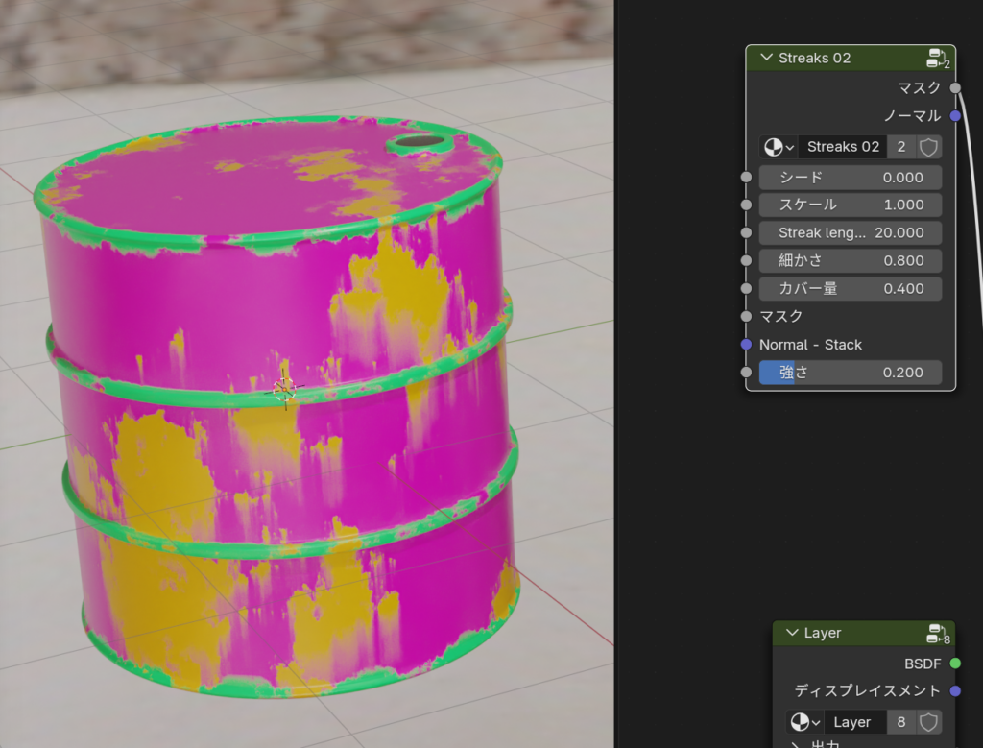Click the node group icon on Layer header
983x748 pixels.
click(x=937, y=634)
